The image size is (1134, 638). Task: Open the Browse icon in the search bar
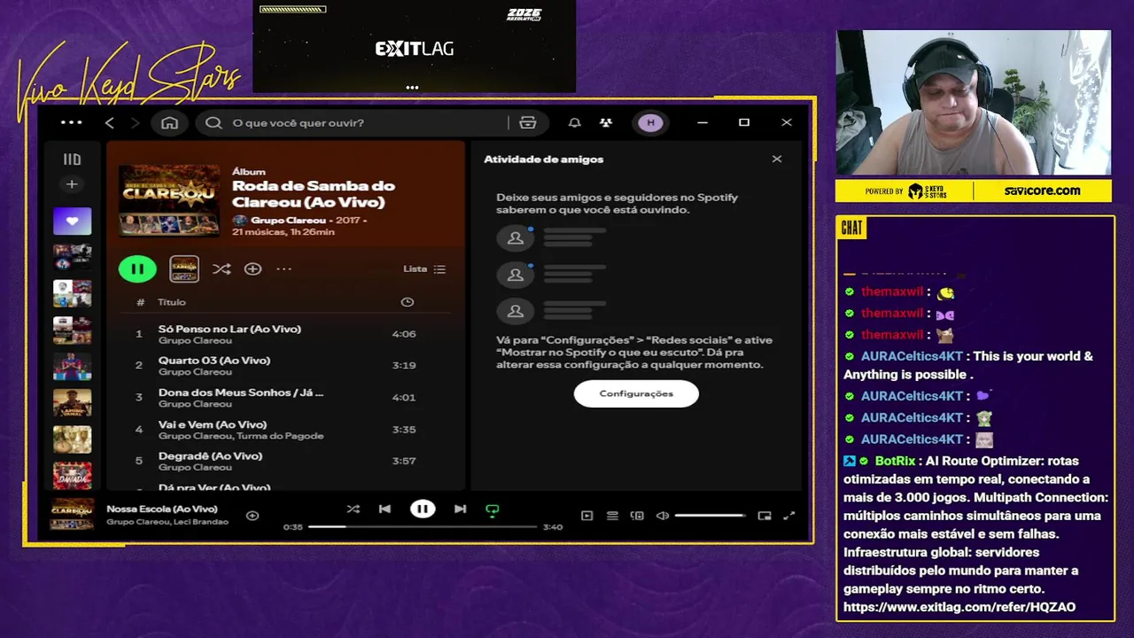pyautogui.click(x=528, y=123)
